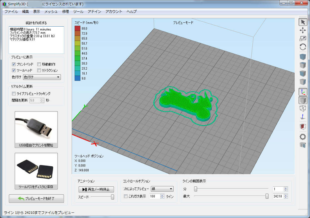
Task: Open process settings gear icon
Action: (303, 136)
